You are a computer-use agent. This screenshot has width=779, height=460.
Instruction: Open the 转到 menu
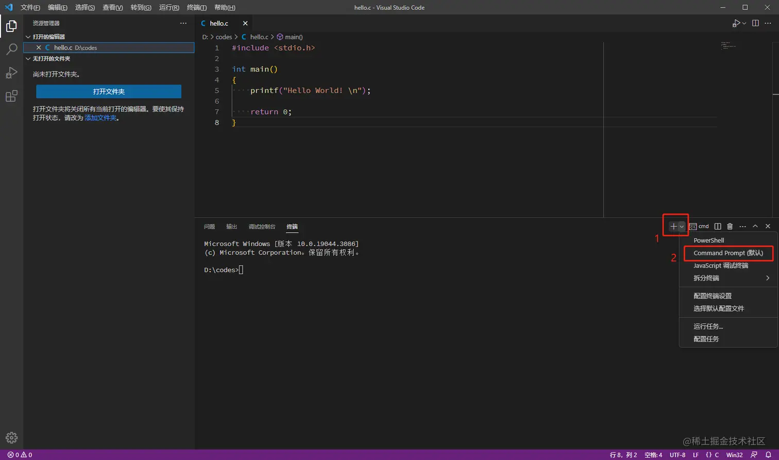click(x=141, y=7)
